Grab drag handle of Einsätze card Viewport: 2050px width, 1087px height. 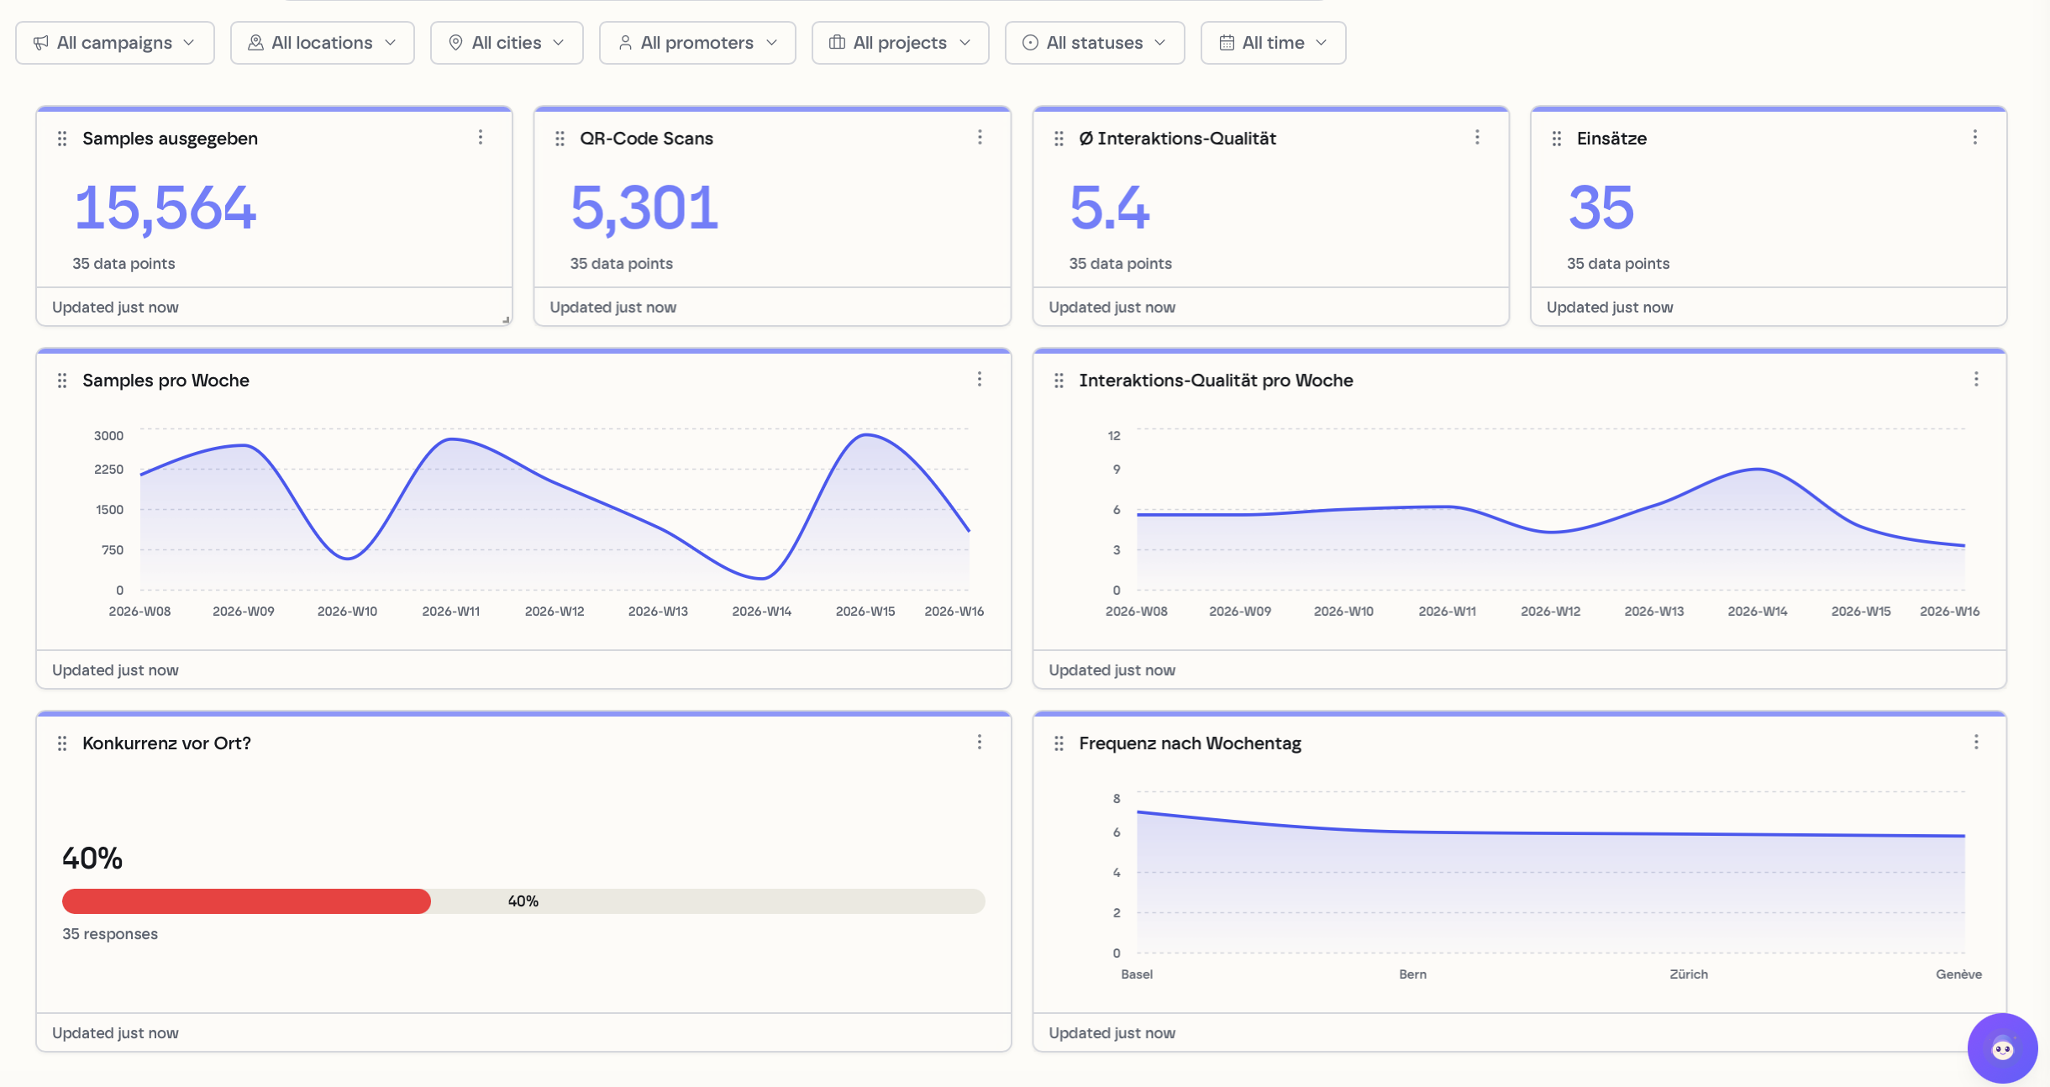click(1557, 139)
